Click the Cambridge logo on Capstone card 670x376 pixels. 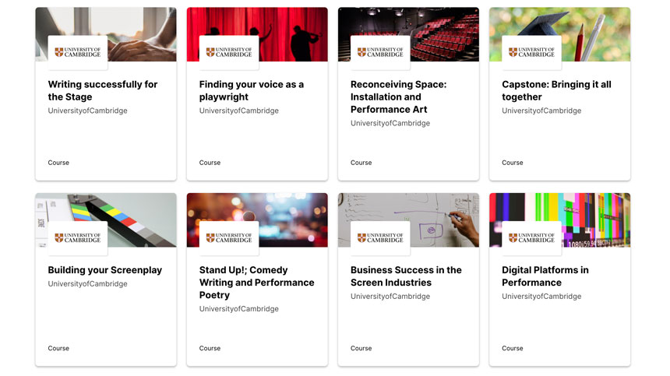tap(531, 52)
